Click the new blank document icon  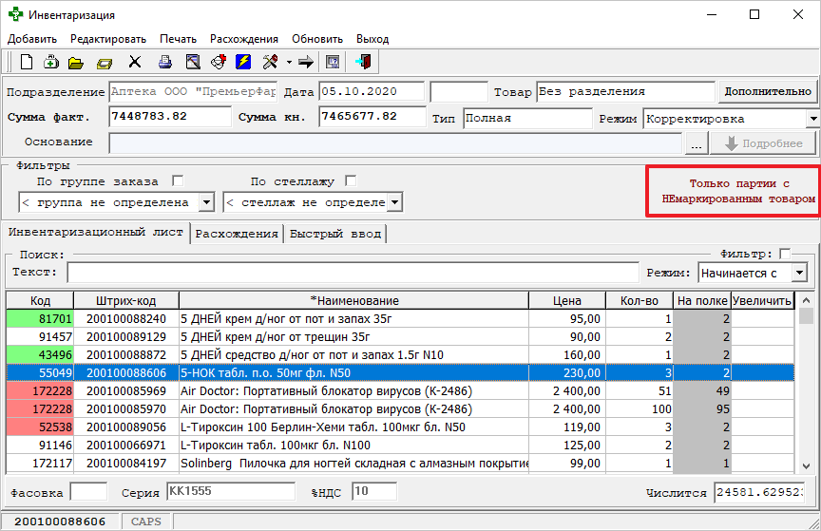click(28, 63)
